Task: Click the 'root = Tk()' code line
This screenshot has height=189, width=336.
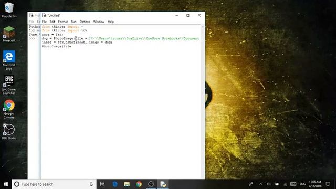Action: pyautogui.click(x=52, y=35)
